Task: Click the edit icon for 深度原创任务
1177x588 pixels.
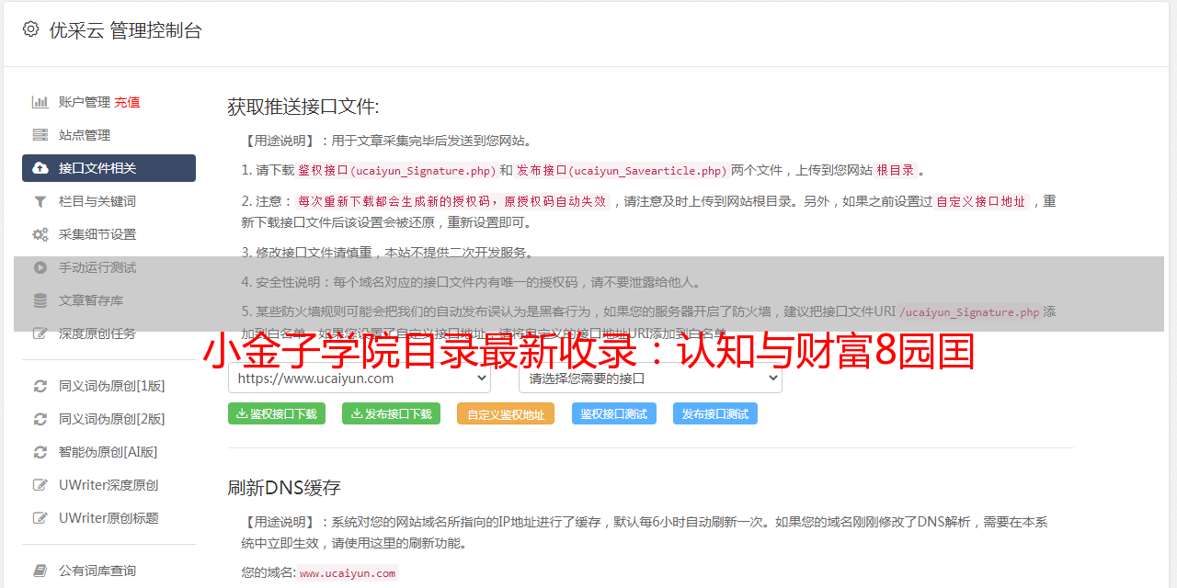Action: tap(40, 334)
